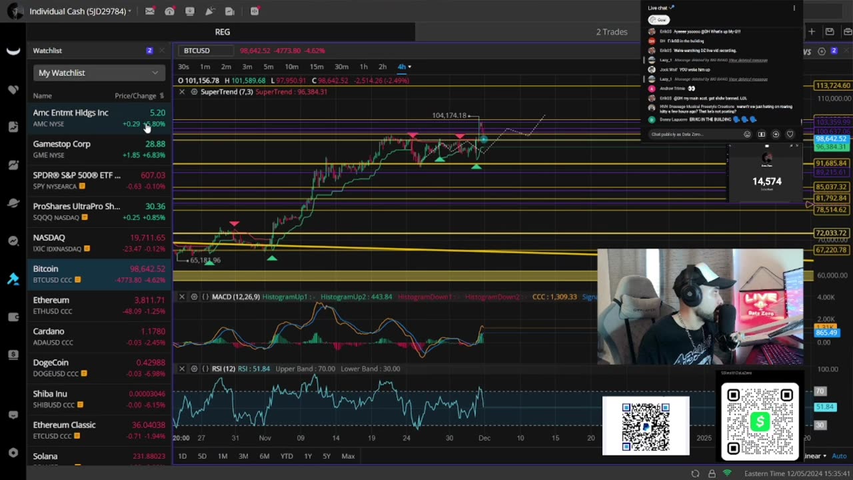
Task: Open live chat three-dot options menu
Action: tap(794, 8)
